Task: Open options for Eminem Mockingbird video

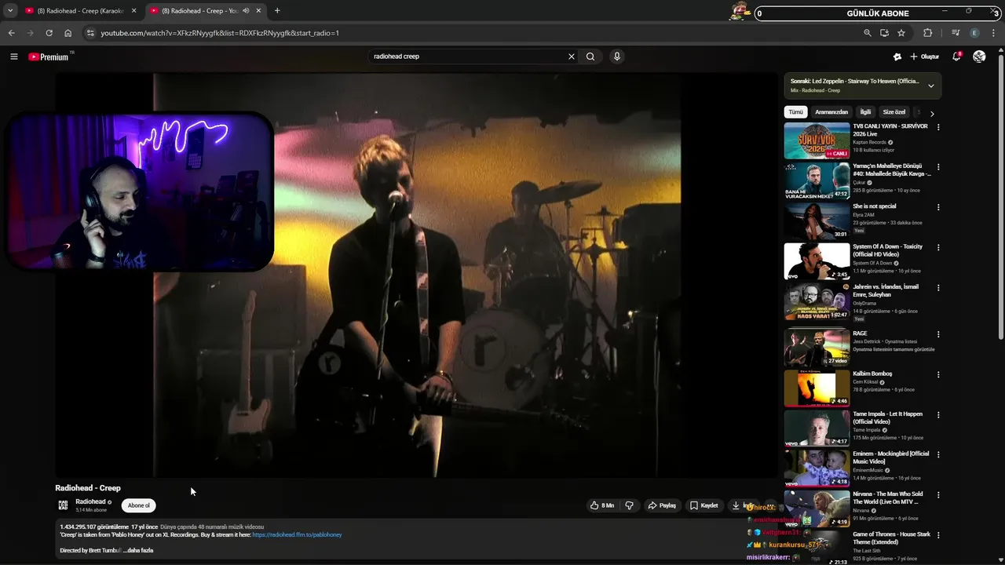Action: pos(938,454)
